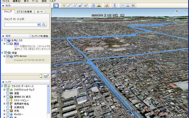This screenshot has width=189, height=118.
Task: Switch to the ルート tab
Action: [x=40, y=12]
